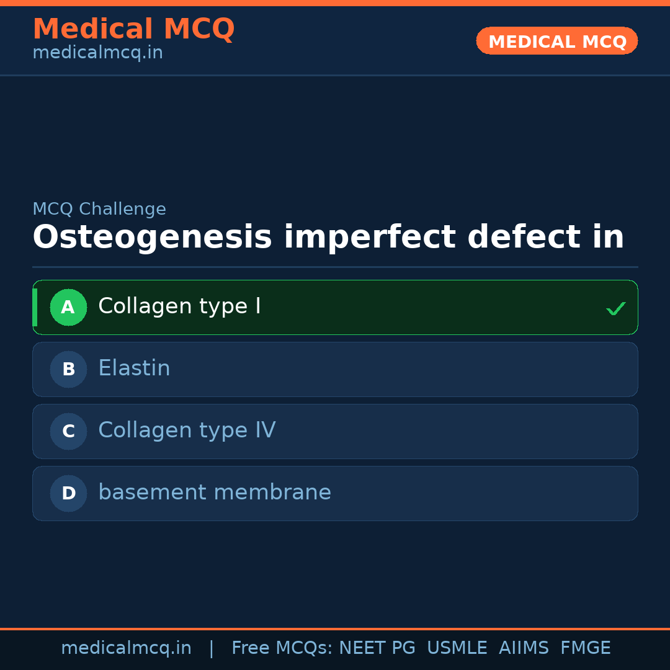Open the medicalmcq.in link in header

[x=97, y=52]
